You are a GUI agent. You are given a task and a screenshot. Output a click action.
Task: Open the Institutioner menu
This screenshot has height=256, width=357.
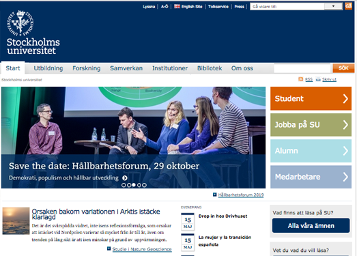[170, 68]
